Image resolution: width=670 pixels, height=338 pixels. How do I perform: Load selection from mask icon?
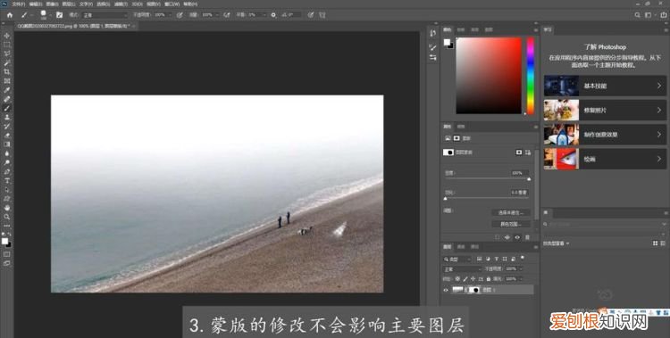pyautogui.click(x=497, y=237)
